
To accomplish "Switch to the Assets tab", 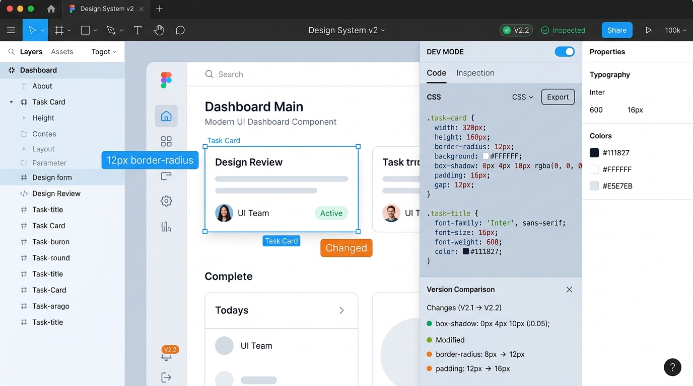I will pos(62,51).
